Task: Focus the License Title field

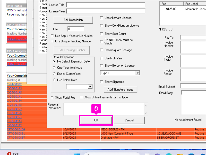Action: click(x=106, y=5)
